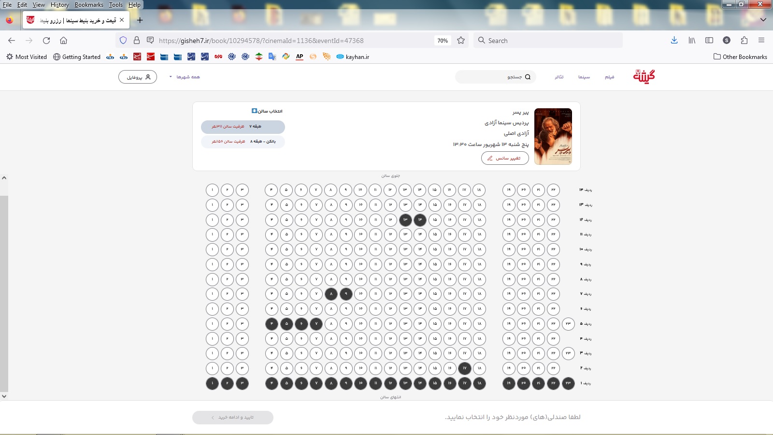The height and width of the screenshot is (435, 773).
Task: Open the سینما navigation link
Action: (584, 77)
